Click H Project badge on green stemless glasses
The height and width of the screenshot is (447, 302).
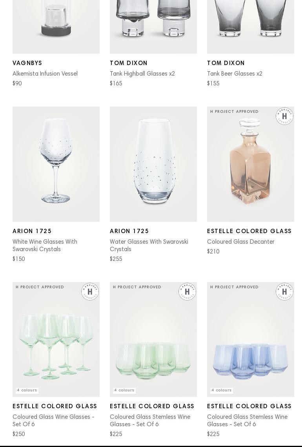(187, 292)
